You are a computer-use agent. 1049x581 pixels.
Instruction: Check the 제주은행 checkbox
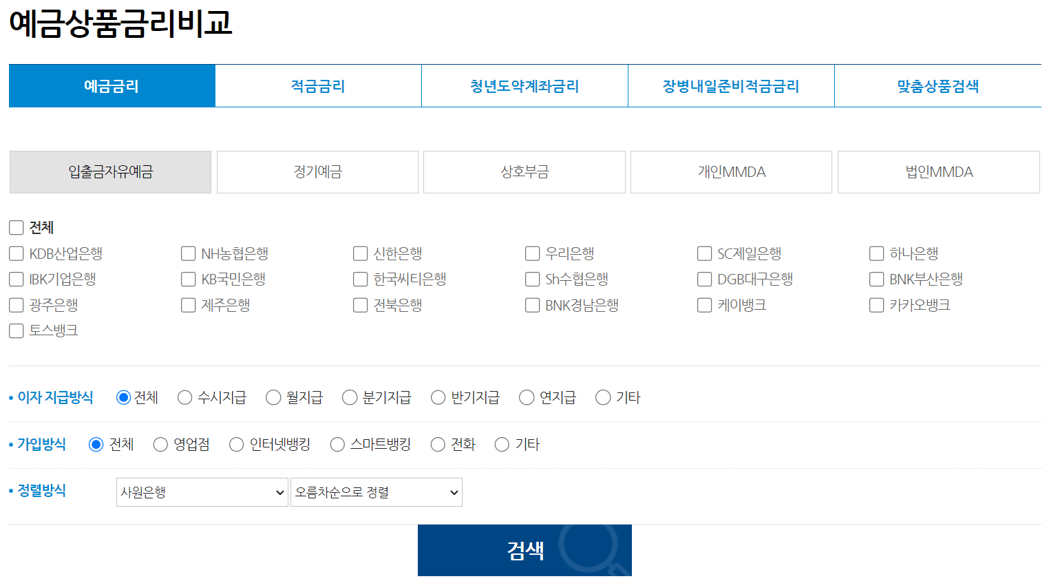click(189, 305)
